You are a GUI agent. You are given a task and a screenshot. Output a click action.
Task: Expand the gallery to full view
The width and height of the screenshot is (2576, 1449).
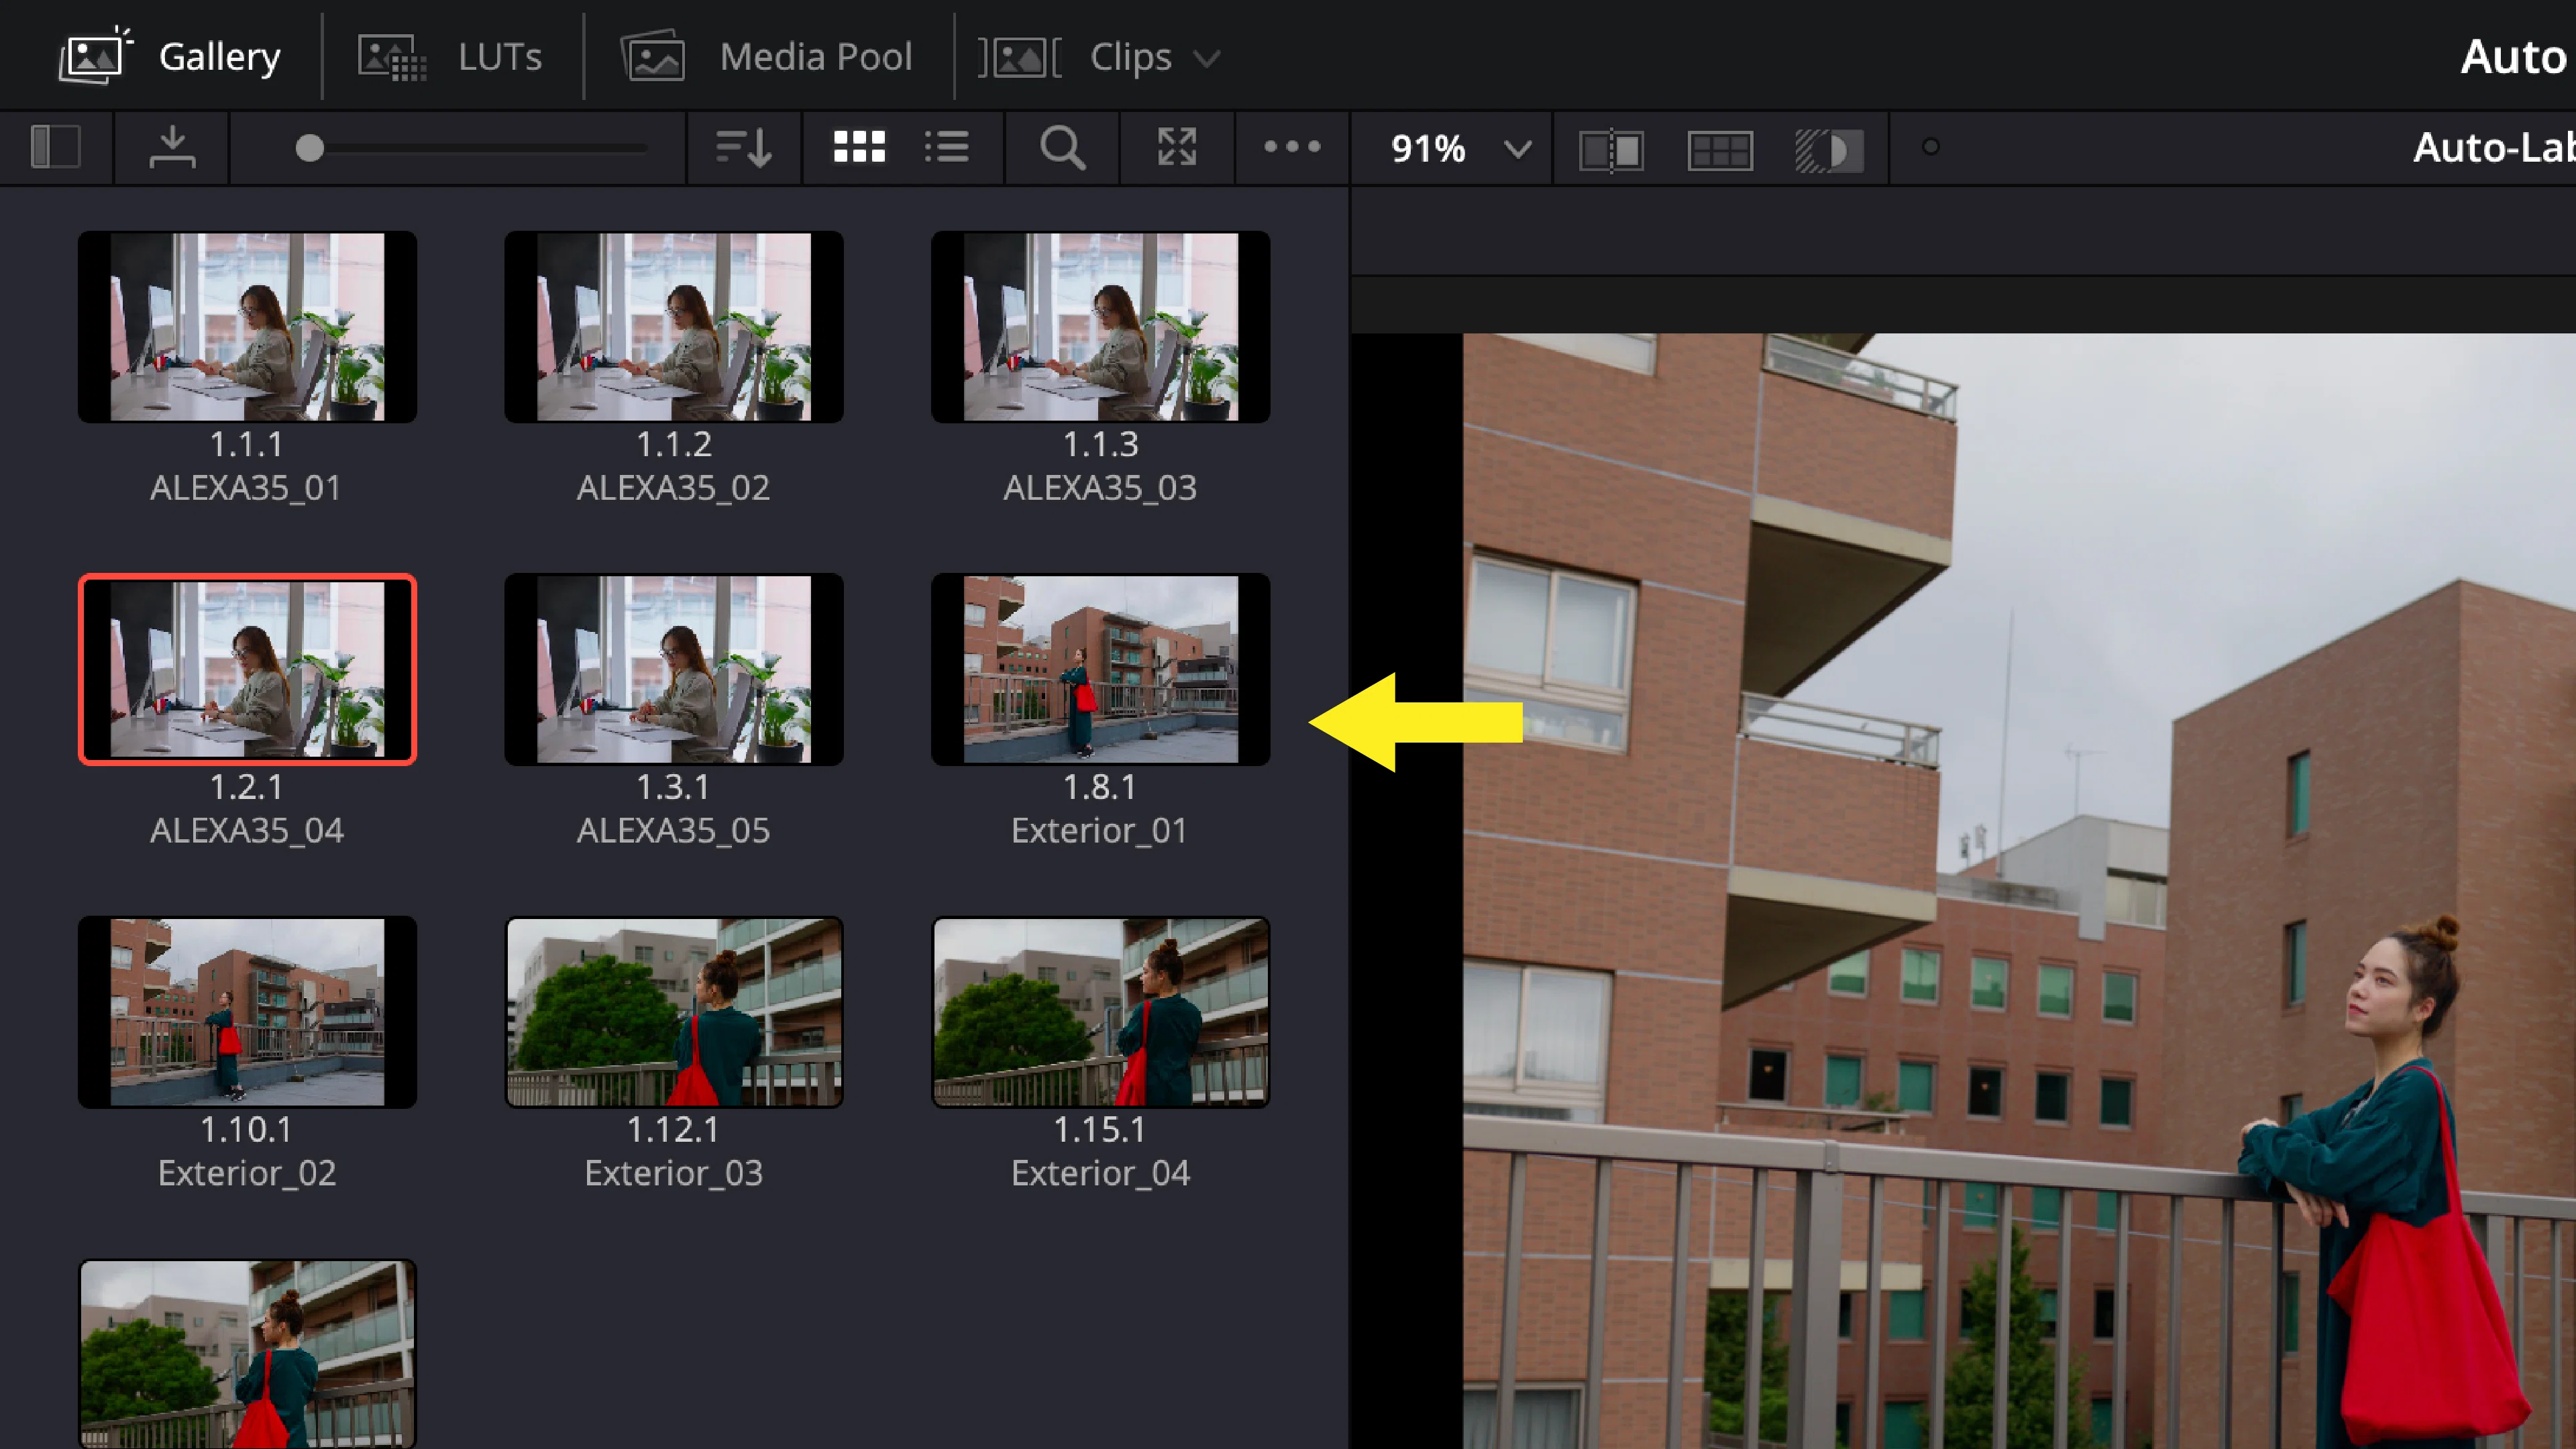pyautogui.click(x=1177, y=147)
